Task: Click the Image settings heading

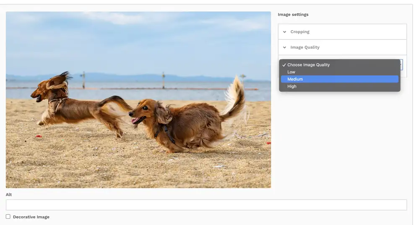Action: point(293,15)
